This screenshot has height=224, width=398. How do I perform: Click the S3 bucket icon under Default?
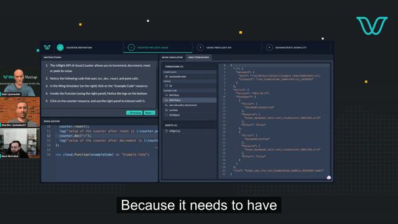167,86
